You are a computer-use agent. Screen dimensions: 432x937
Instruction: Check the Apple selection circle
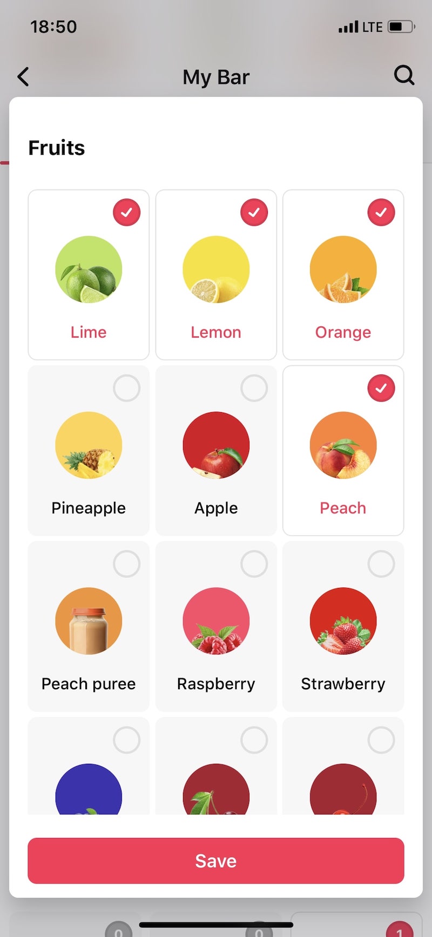click(254, 388)
